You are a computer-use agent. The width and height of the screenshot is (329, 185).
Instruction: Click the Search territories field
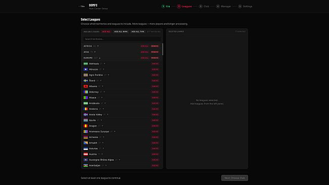pos(122,39)
